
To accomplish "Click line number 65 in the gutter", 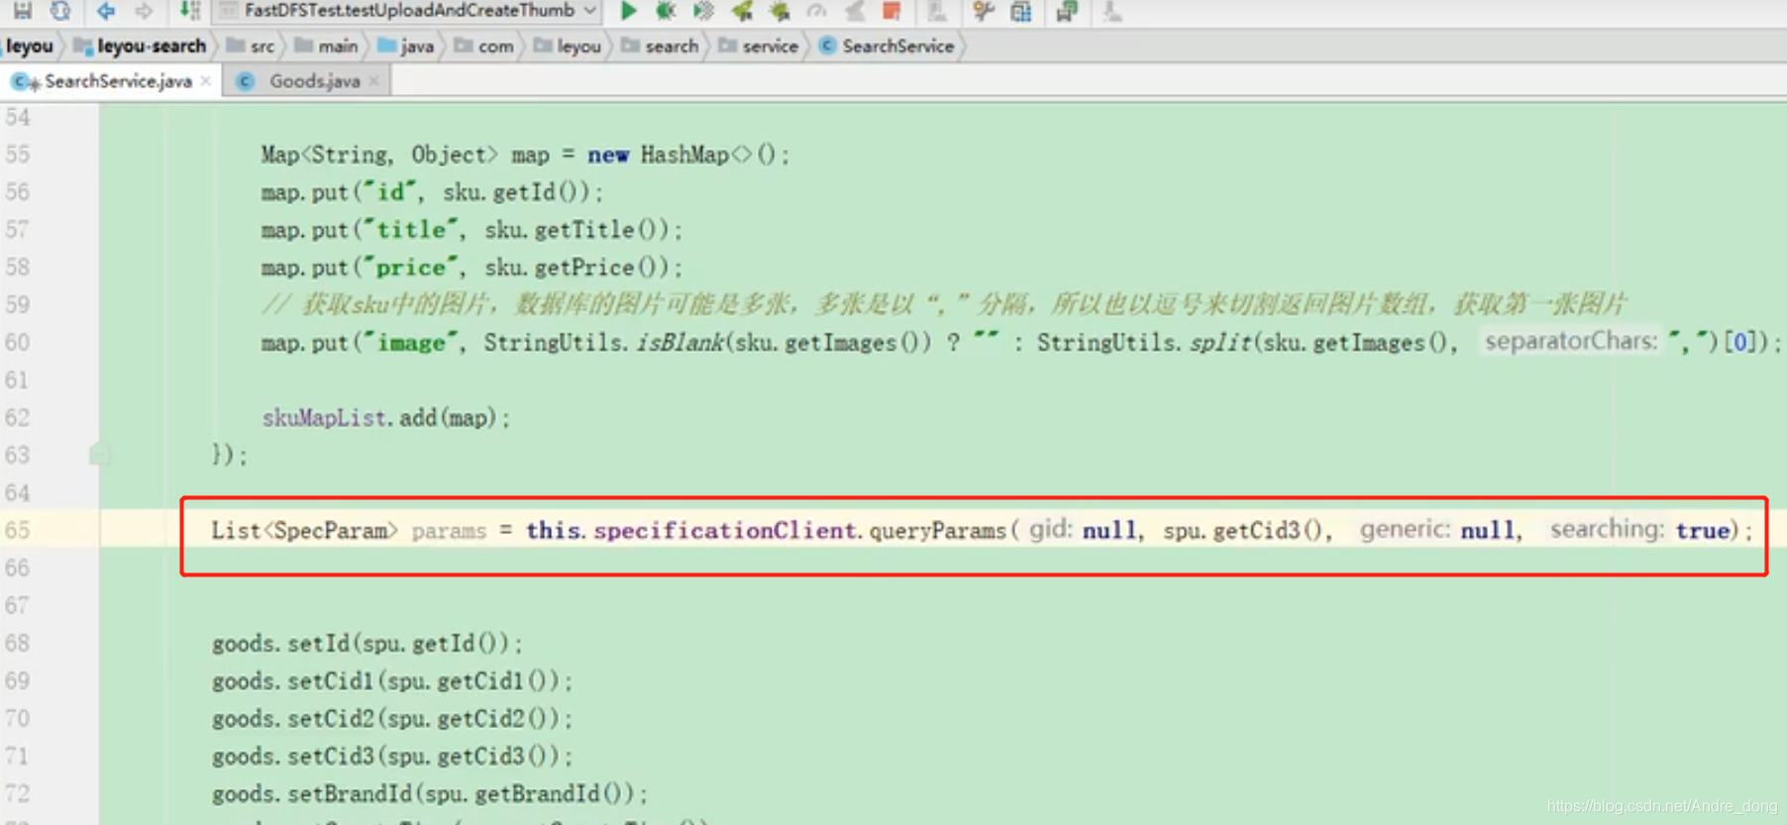I will [18, 530].
